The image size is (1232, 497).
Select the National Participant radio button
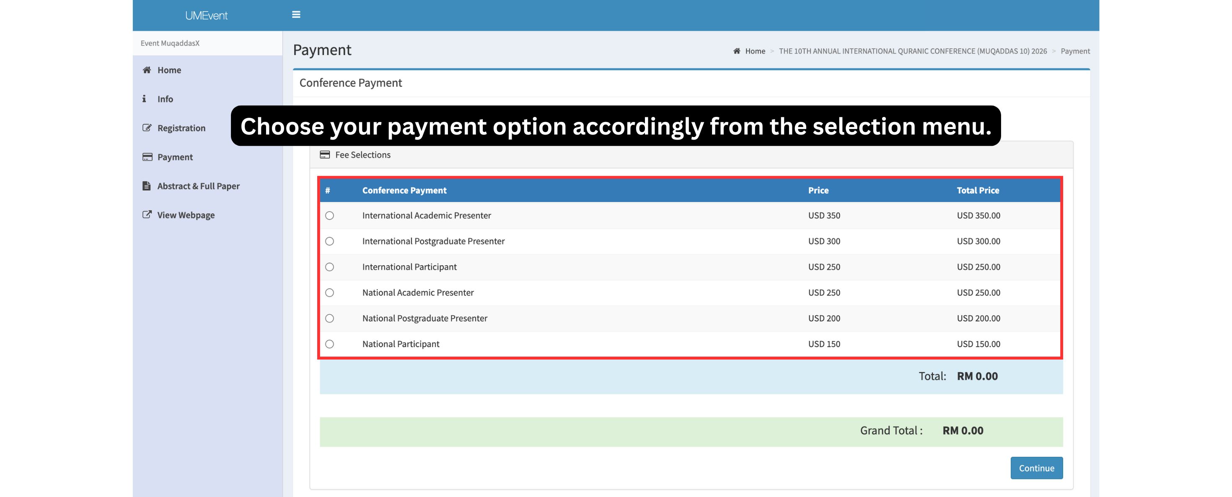click(329, 344)
